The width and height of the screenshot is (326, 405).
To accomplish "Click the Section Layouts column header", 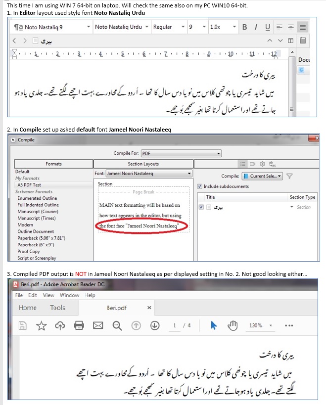I will [143, 164].
